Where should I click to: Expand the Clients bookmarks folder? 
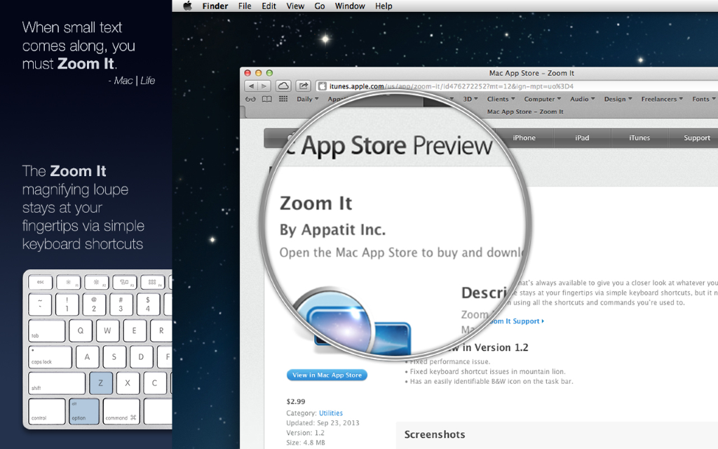pyautogui.click(x=501, y=99)
